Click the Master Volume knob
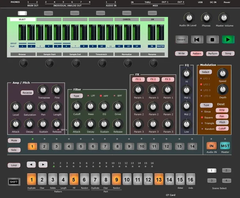Screen dimensions: 240x198 [224, 18]
